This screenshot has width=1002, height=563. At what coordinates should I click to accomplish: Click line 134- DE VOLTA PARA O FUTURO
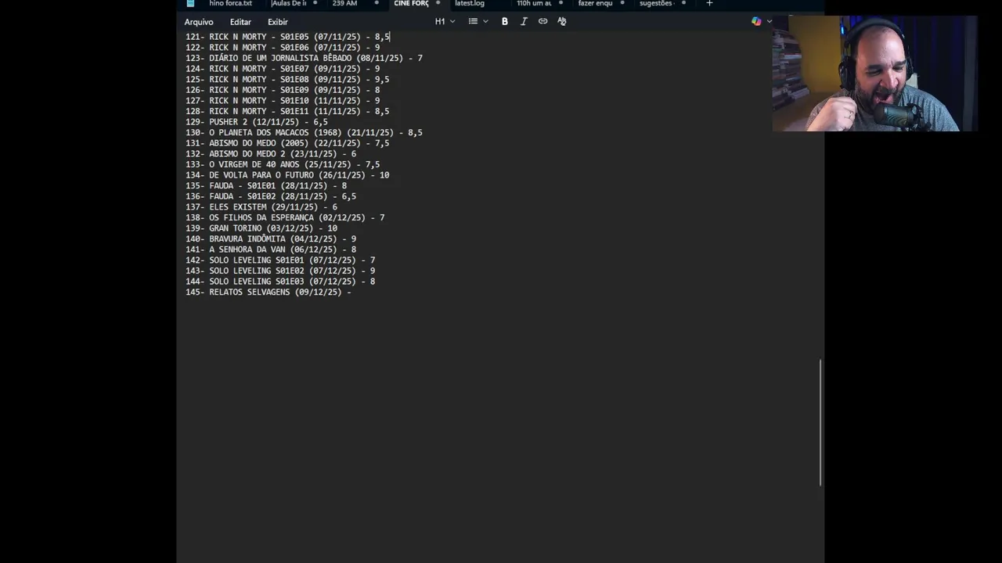point(287,175)
